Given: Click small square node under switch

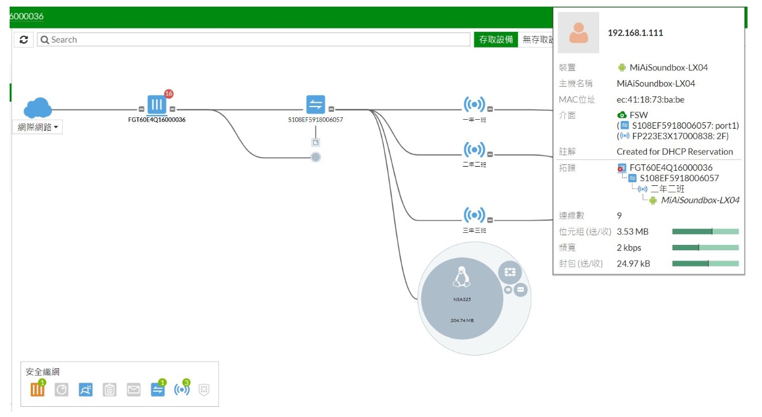Looking at the screenshot, I should pos(315,143).
